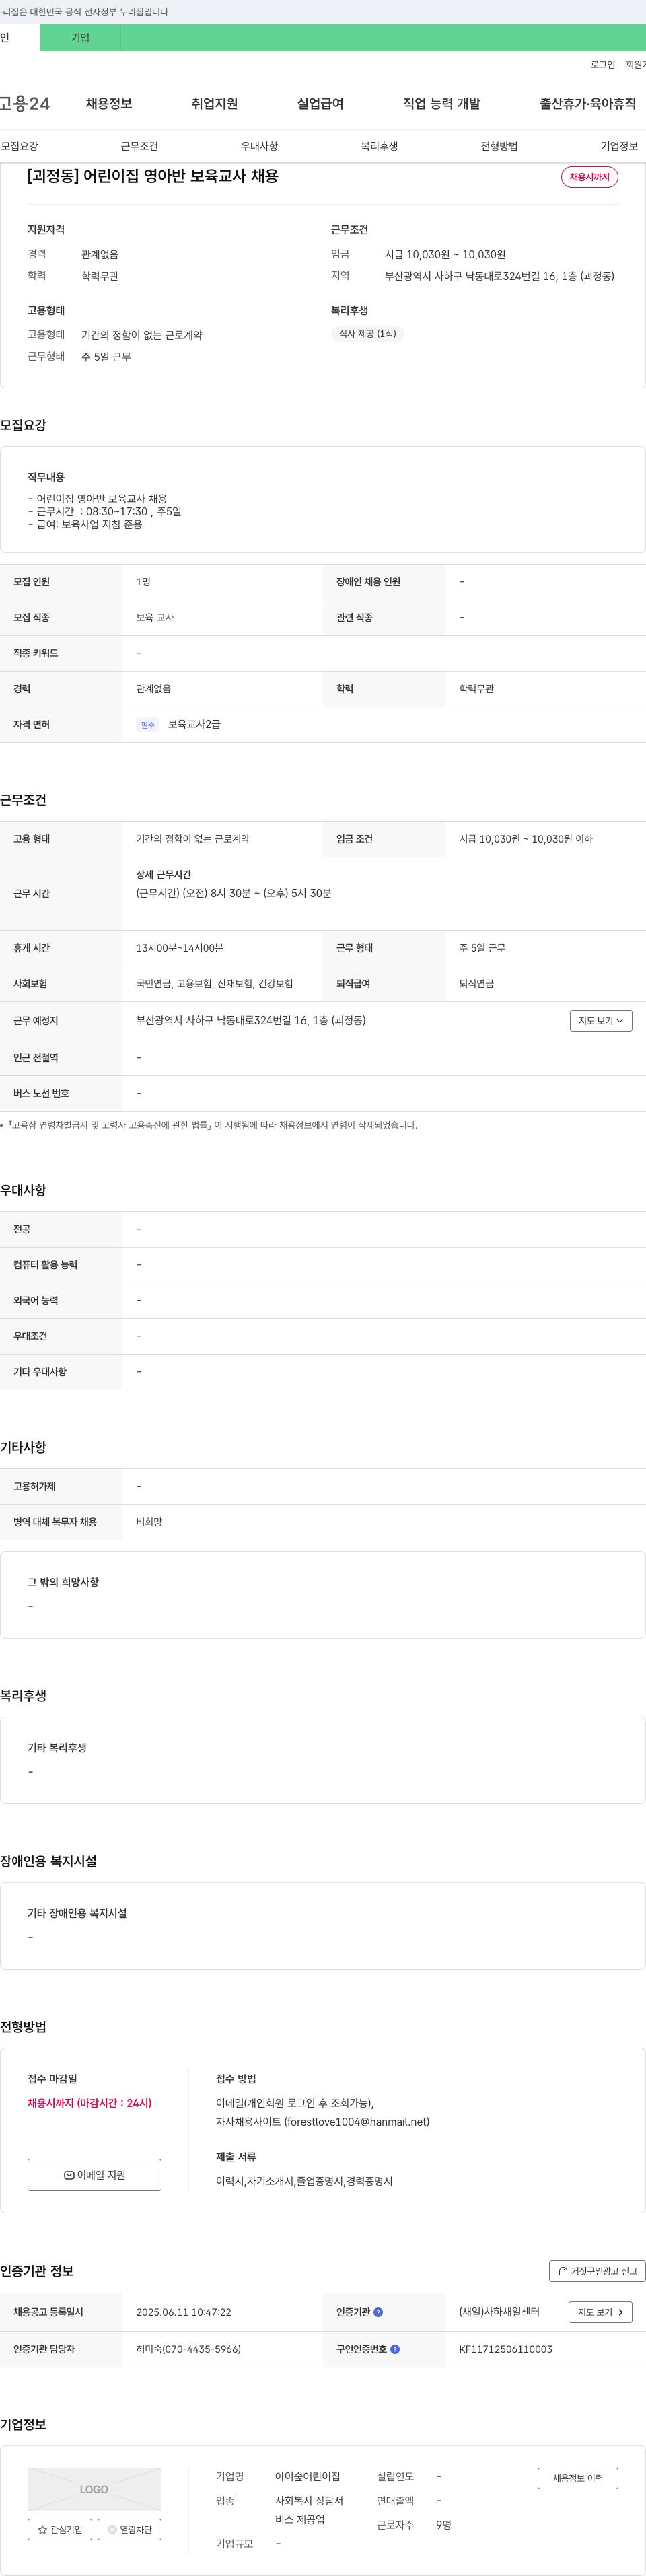Click the job title 어린이집 영아반 보육교사 채용
Image resolution: width=646 pixels, height=2576 pixels.
tap(153, 176)
